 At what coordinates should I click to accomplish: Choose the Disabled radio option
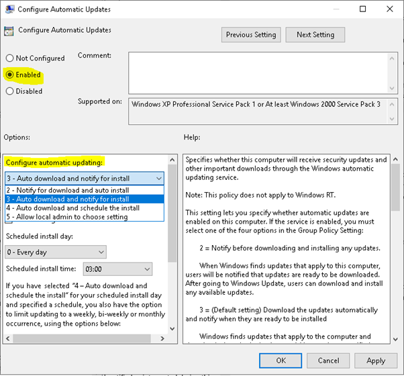(x=9, y=91)
